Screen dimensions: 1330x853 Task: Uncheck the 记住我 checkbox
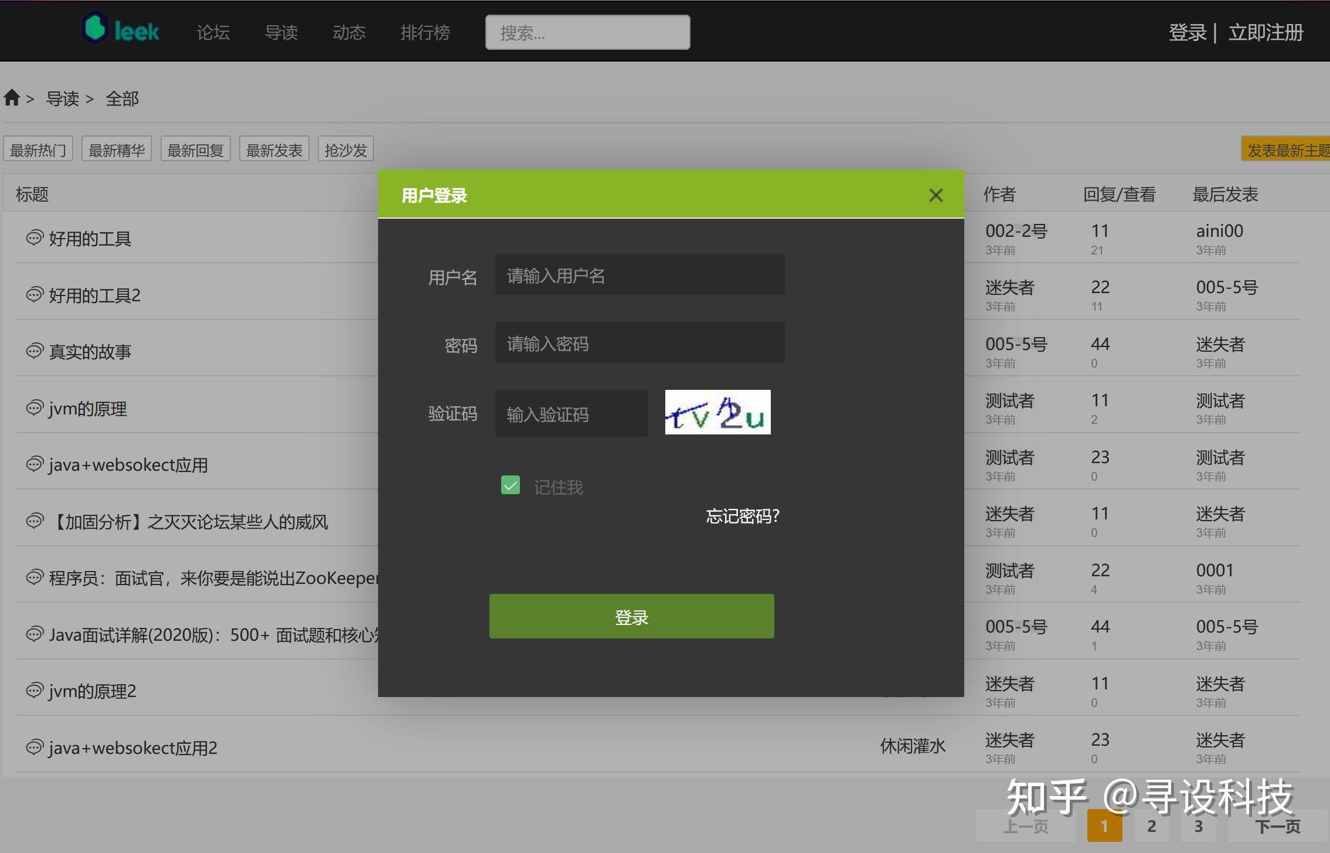(510, 485)
